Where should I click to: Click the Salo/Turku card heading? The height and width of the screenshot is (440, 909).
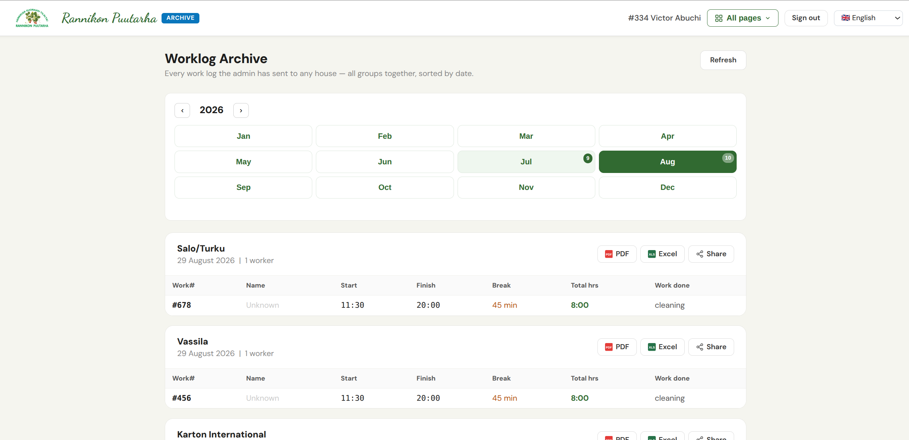point(201,249)
